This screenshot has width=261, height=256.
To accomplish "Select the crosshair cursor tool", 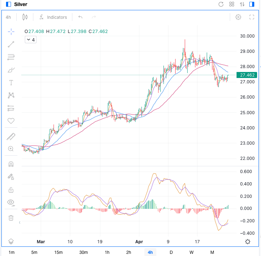I will tap(11, 32).
